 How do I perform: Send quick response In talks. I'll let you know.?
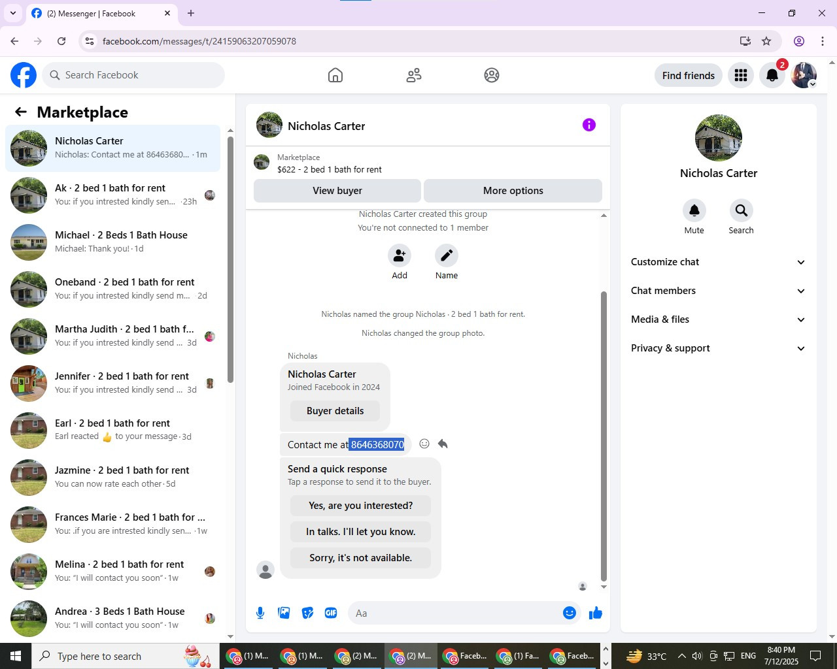click(x=361, y=532)
